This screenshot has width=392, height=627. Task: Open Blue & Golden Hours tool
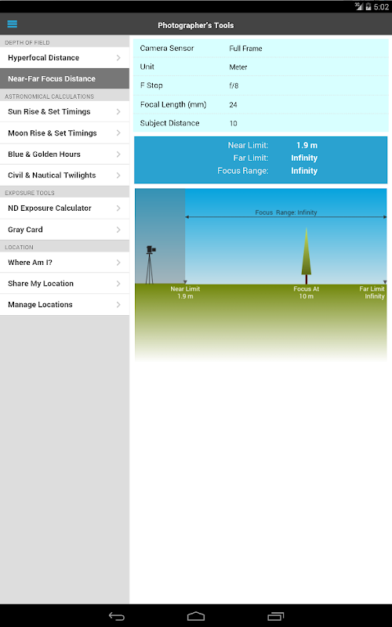click(64, 154)
